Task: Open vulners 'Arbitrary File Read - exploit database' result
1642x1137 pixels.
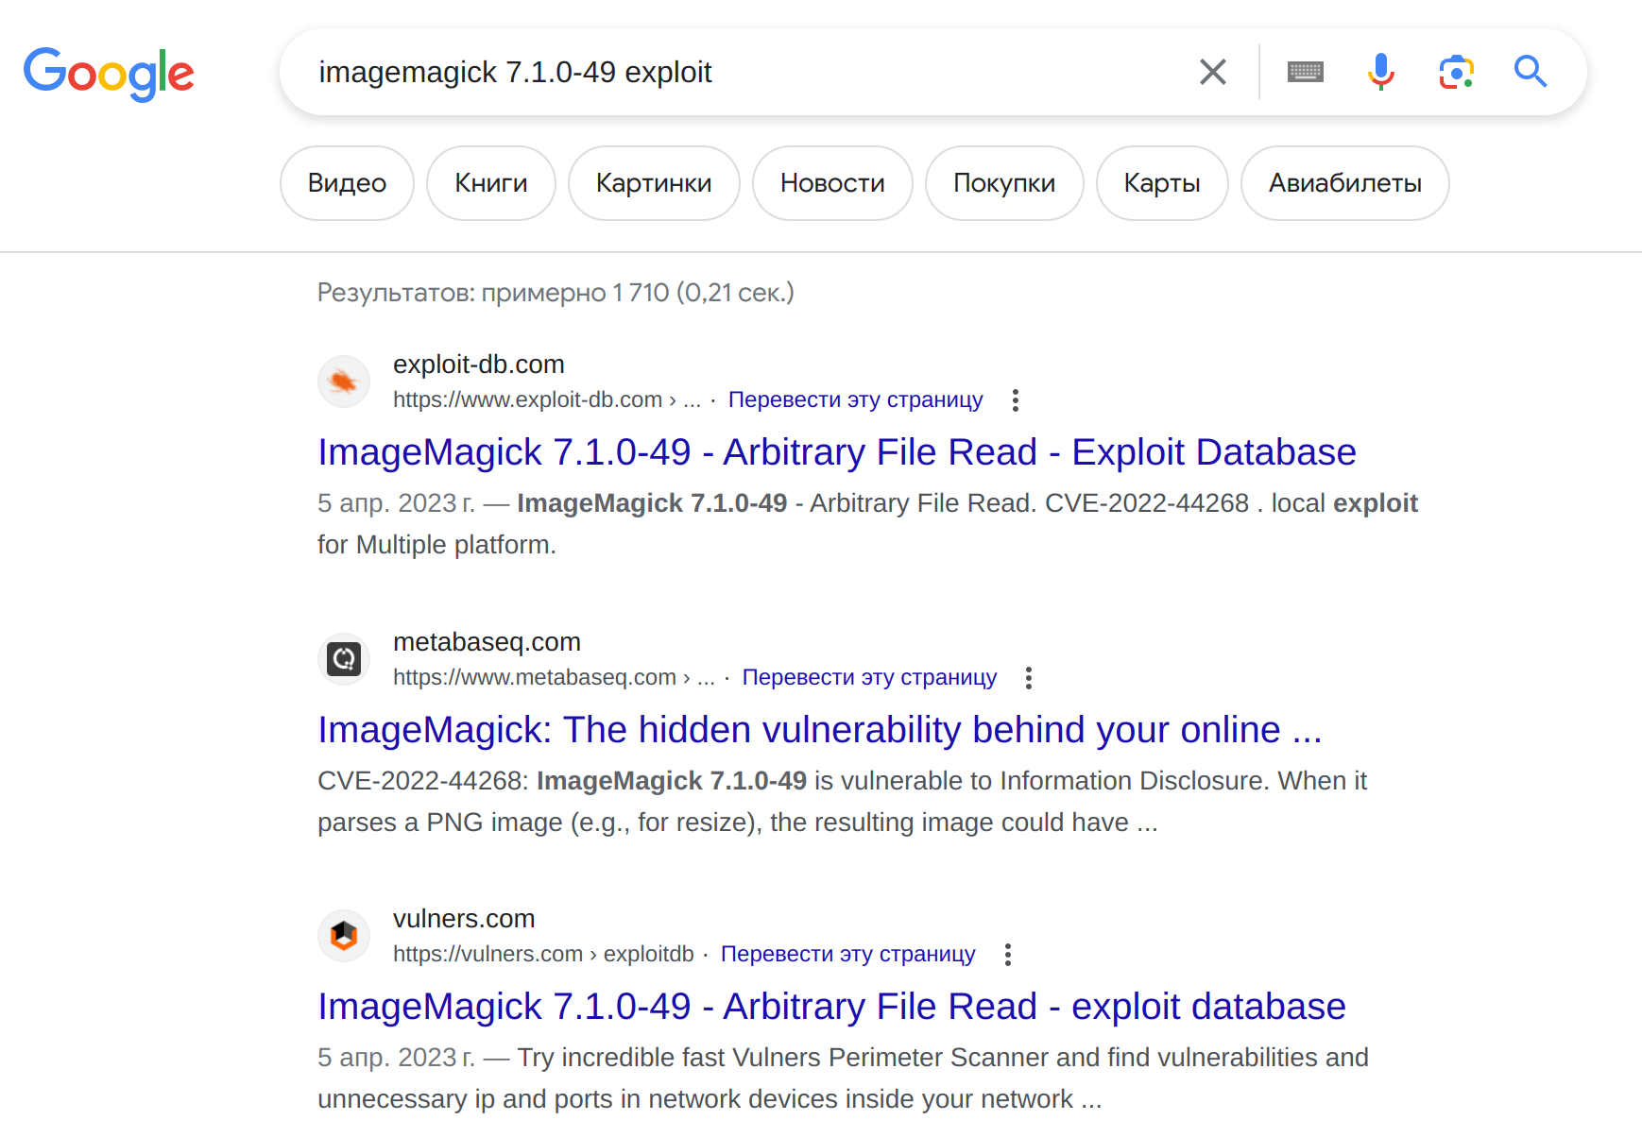Action: pyautogui.click(x=831, y=1007)
